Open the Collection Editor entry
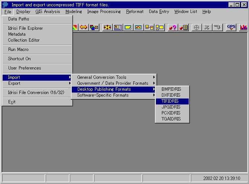The height and width of the screenshot is (184, 249). pyautogui.click(x=38, y=40)
